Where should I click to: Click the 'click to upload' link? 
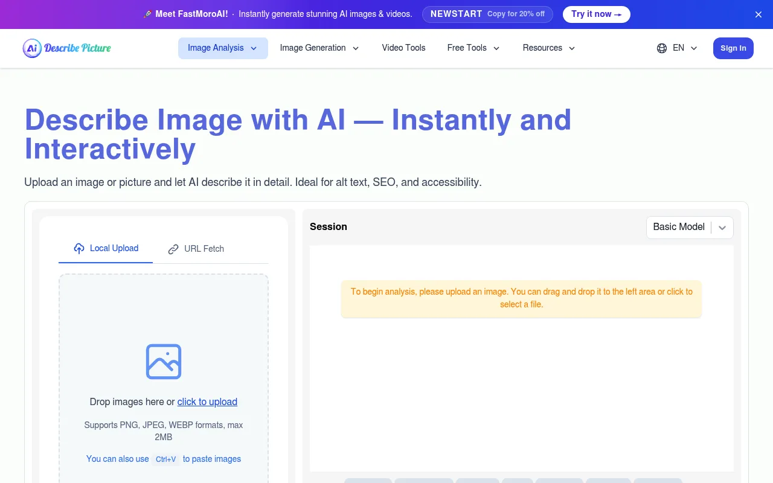[x=207, y=402]
